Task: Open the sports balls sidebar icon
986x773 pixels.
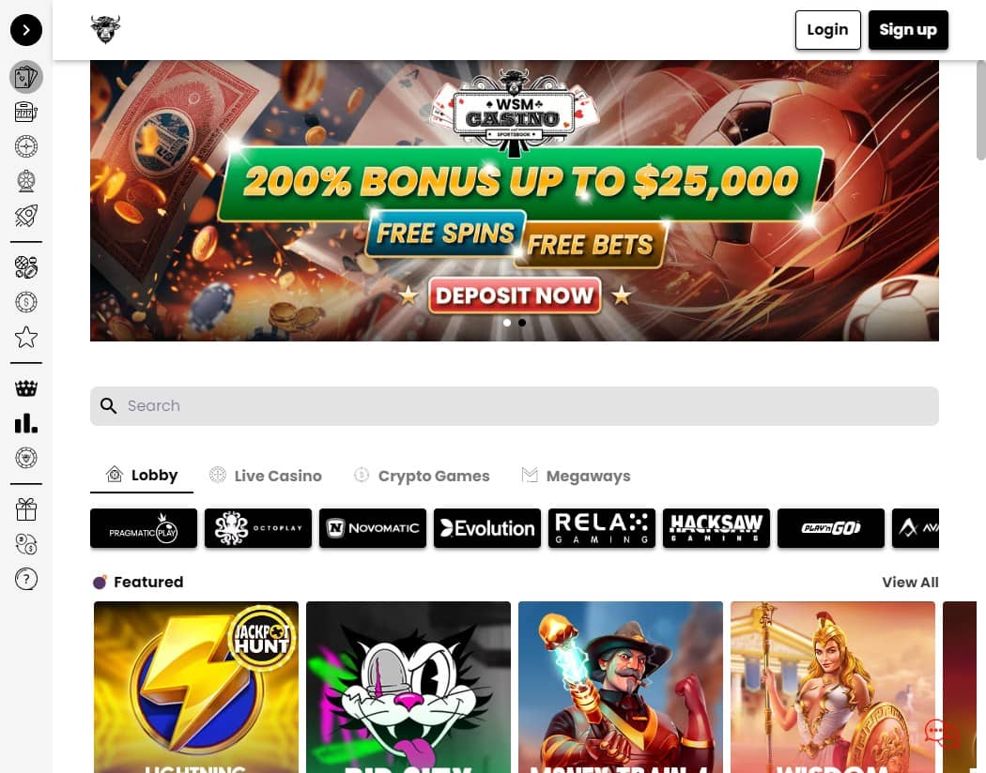Action: (25, 267)
